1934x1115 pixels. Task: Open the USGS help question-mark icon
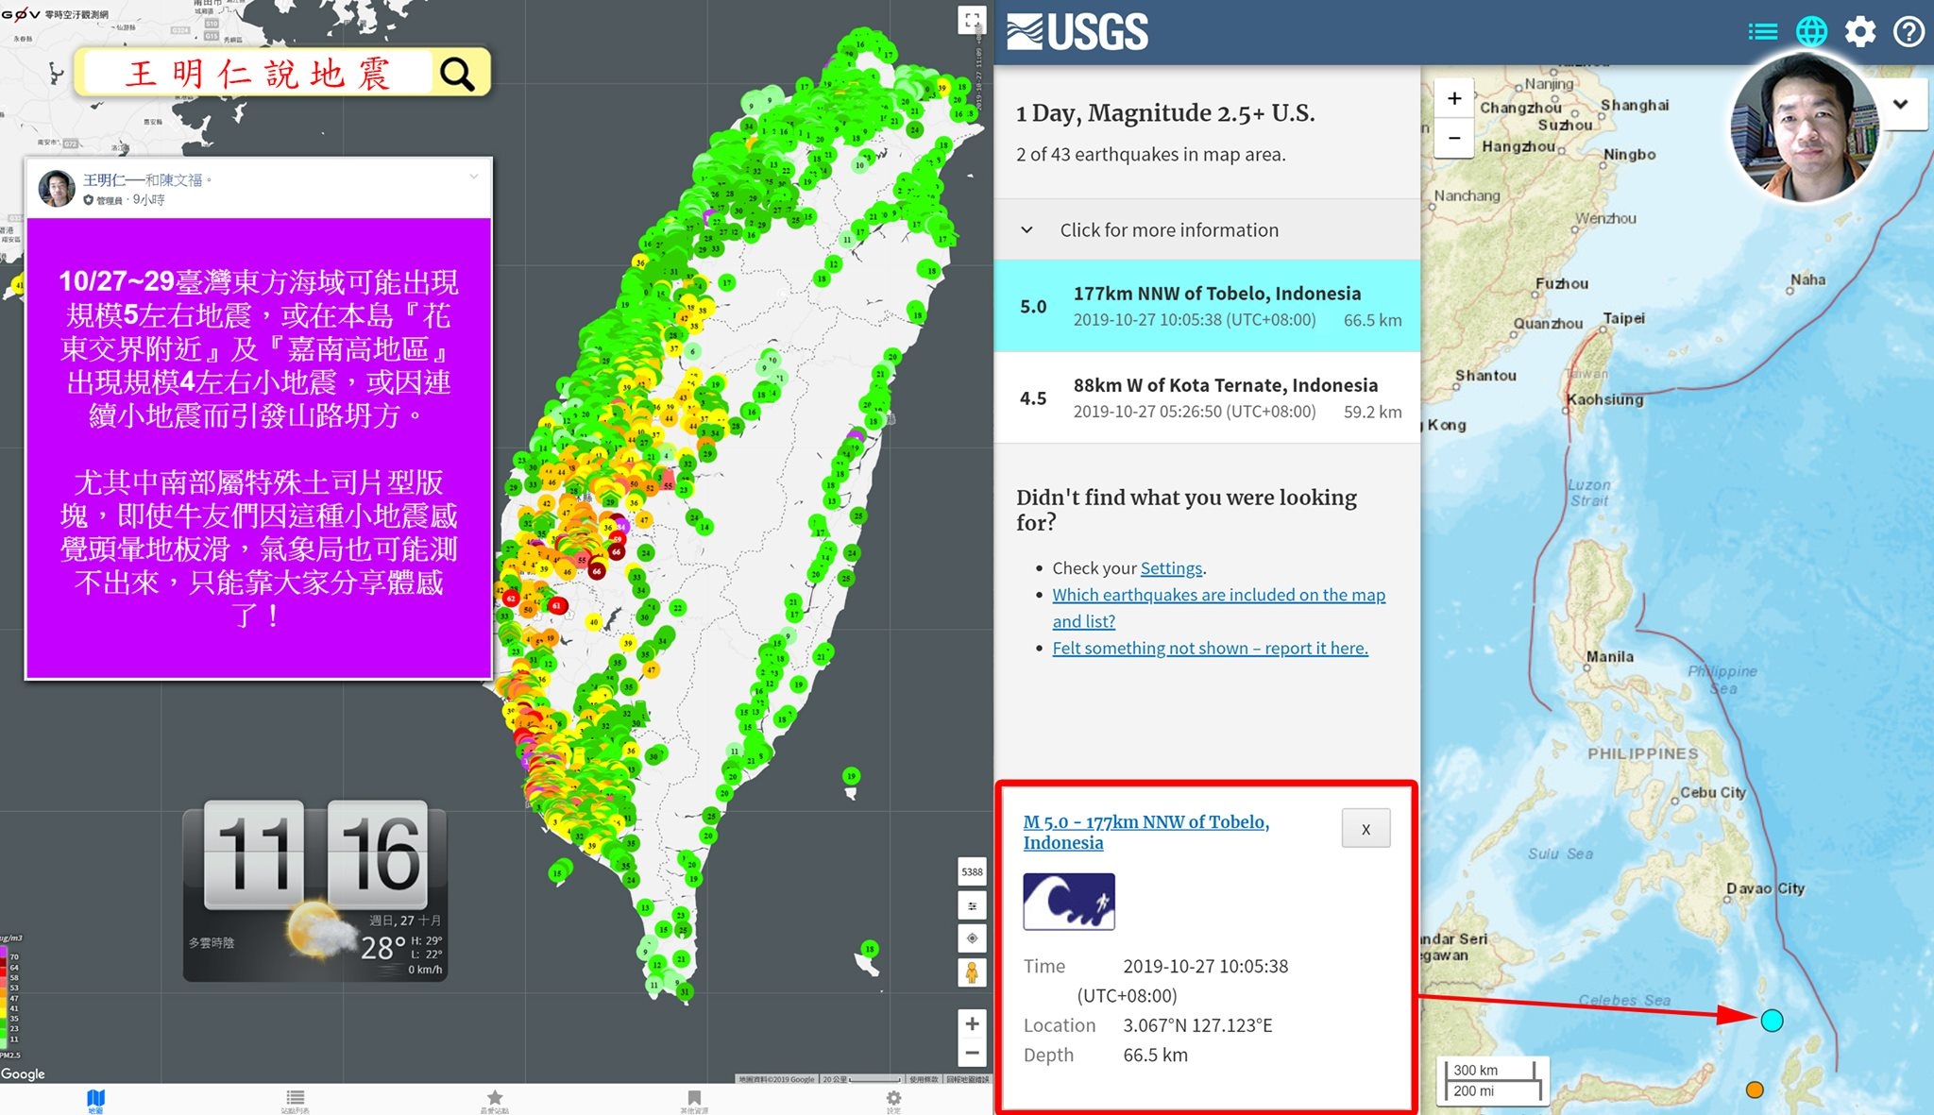click(1909, 32)
